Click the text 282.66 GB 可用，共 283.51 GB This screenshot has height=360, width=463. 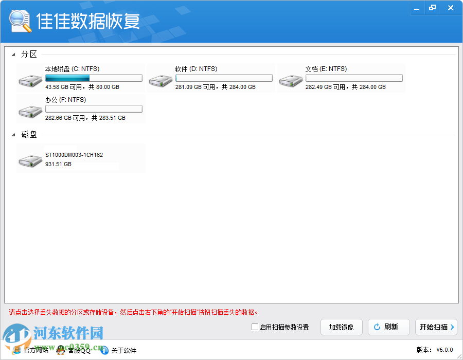point(85,118)
